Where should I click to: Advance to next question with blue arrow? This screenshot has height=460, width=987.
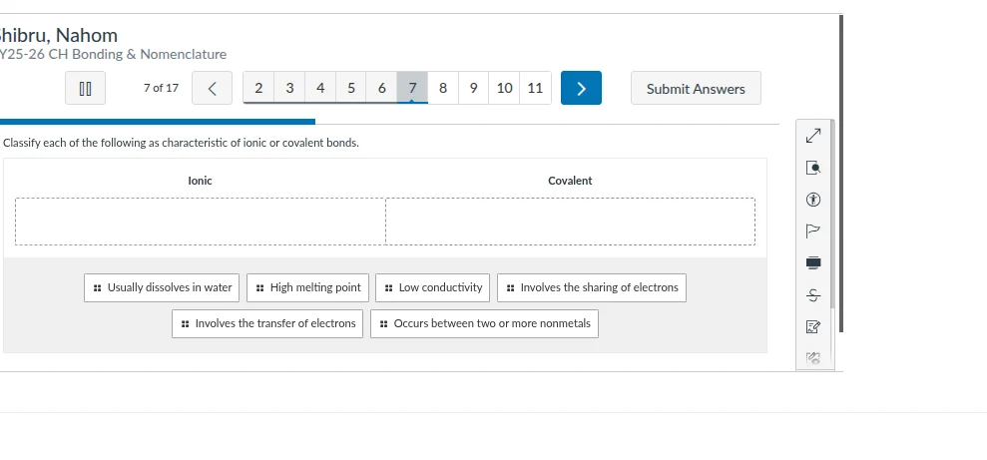581,88
